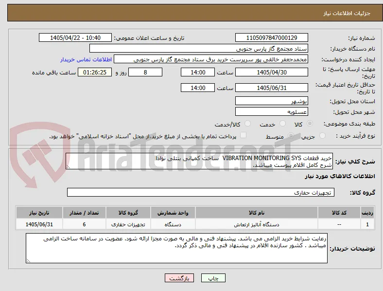The width and height of the screenshot is (383, 291).
Task: Select the خدمت radio button
Action: point(282,124)
